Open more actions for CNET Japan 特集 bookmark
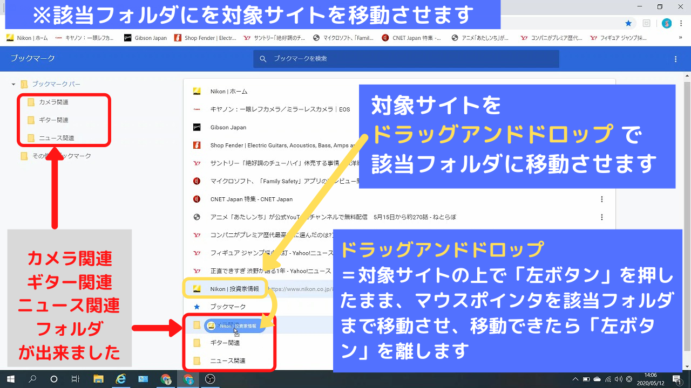 602,199
